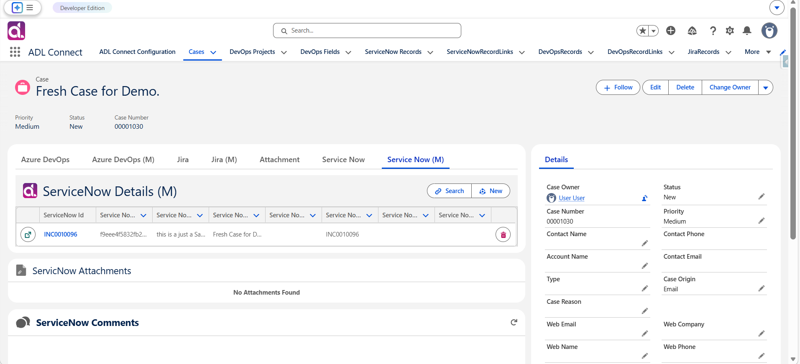This screenshot has width=800, height=364.
Task: Open the App Launcher grid icon
Action: pyautogui.click(x=15, y=52)
